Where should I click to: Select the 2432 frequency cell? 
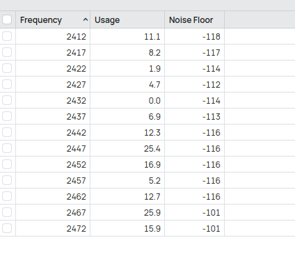point(53,100)
